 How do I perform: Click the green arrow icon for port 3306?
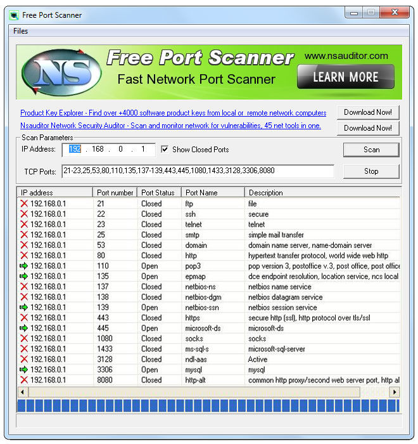click(24, 369)
